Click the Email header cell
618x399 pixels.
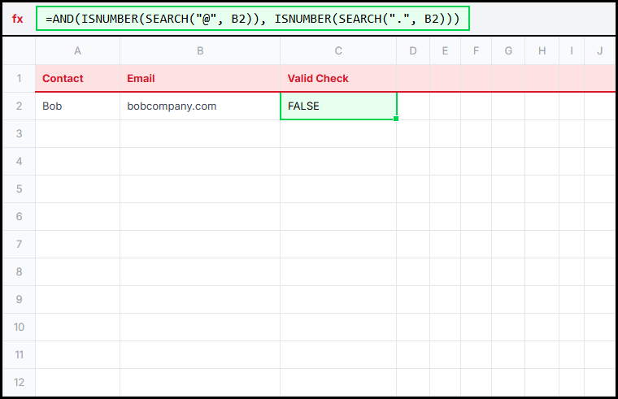pos(199,79)
